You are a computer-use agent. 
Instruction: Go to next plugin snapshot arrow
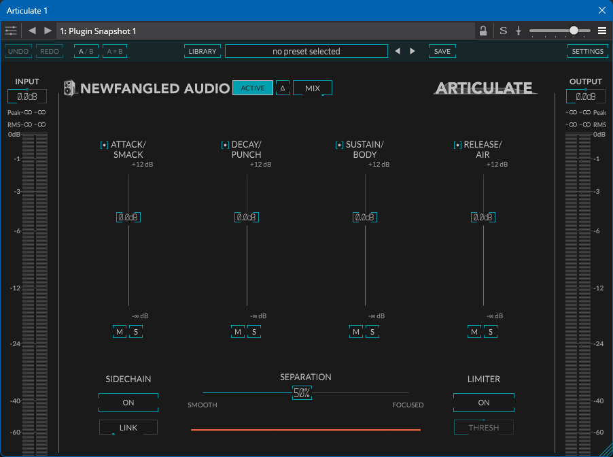tap(48, 31)
